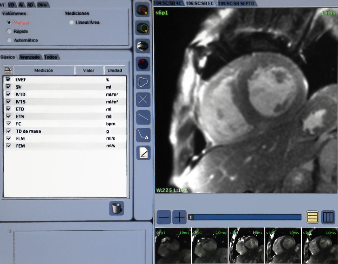The width and height of the screenshot is (338, 264).
Task: Open the red and blue bullseye icon
Action: [142, 64]
